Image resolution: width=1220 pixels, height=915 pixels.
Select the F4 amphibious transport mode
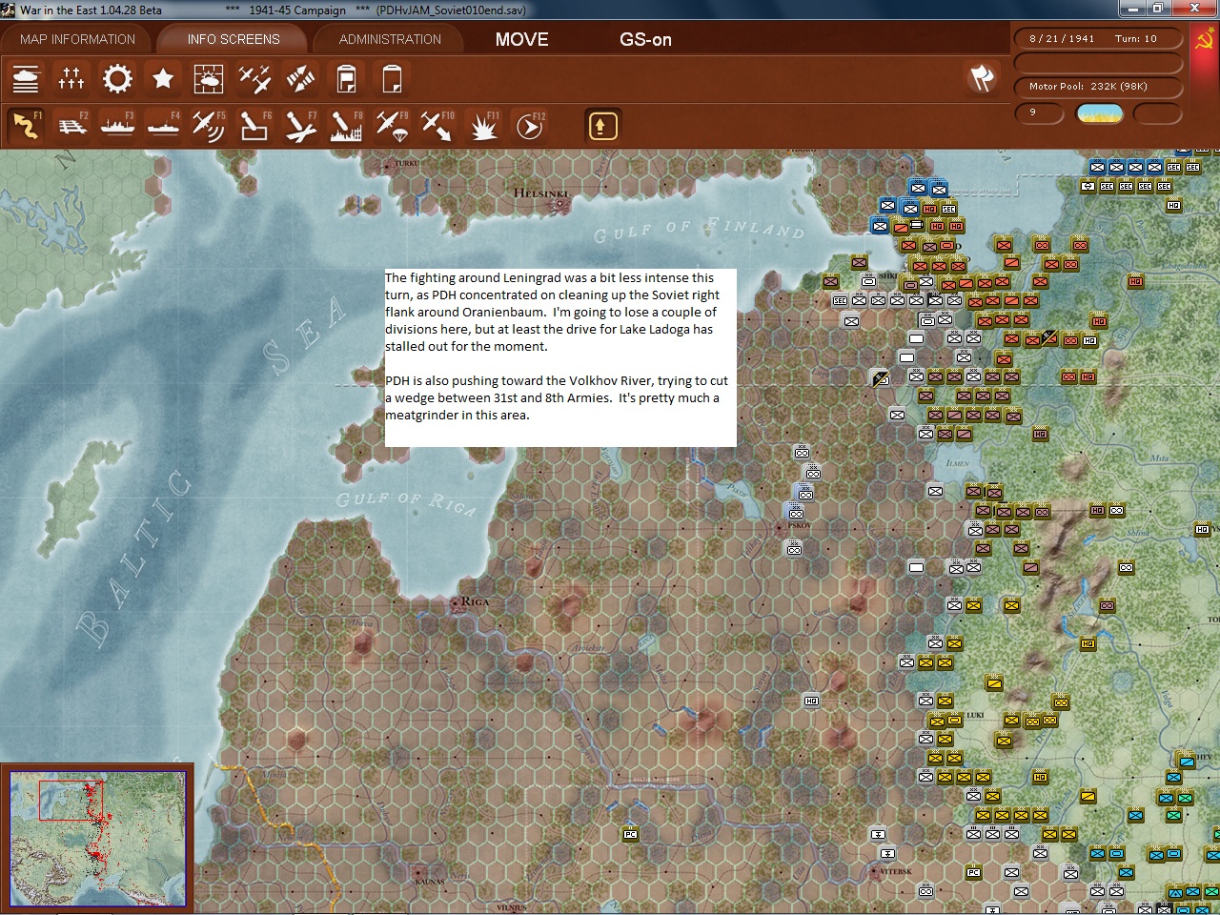pos(163,126)
